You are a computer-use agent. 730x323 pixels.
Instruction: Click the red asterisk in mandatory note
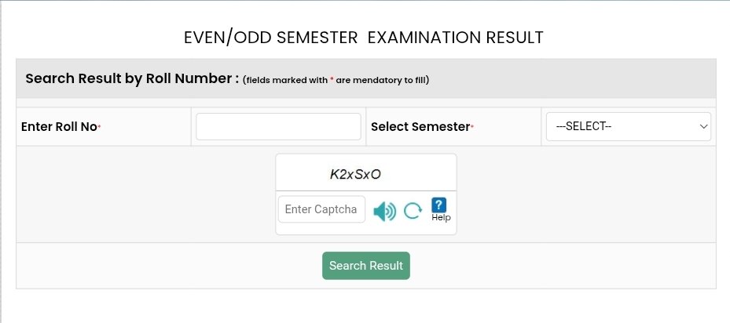point(332,80)
